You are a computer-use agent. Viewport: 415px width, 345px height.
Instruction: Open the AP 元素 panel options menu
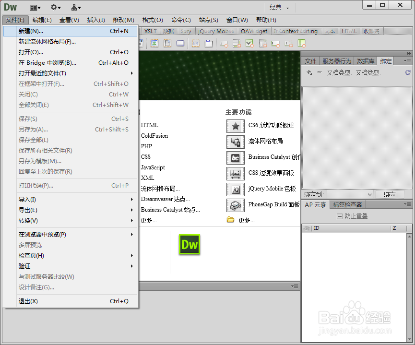click(x=408, y=204)
